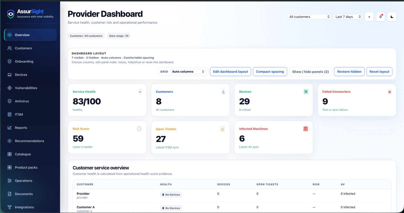This screenshot has height=213, width=404.
Task: Click the Overview eye icon in sidebar
Action: click(x=10, y=35)
